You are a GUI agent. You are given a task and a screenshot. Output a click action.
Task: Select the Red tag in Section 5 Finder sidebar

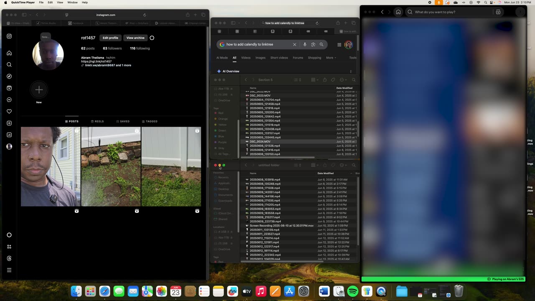point(221,113)
